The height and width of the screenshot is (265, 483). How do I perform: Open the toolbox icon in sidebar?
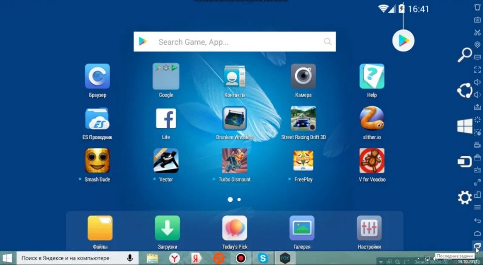(x=477, y=157)
